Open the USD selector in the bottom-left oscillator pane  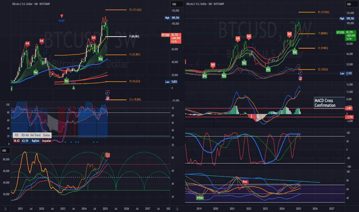pos(5,151)
